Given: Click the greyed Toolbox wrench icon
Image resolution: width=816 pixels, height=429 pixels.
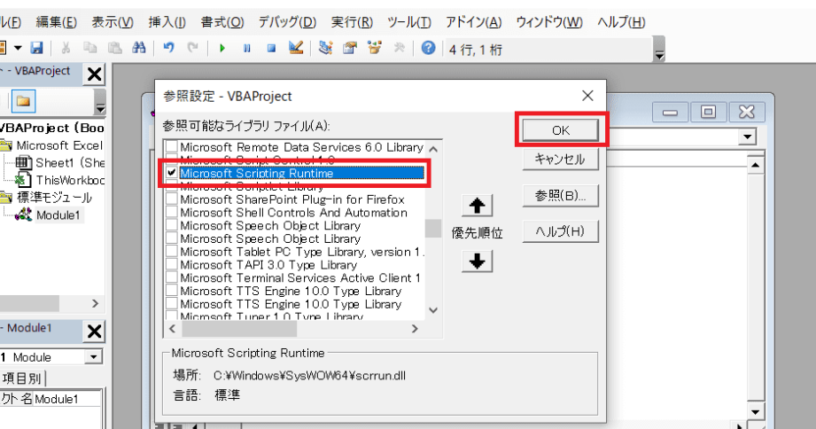Looking at the screenshot, I should [400, 49].
